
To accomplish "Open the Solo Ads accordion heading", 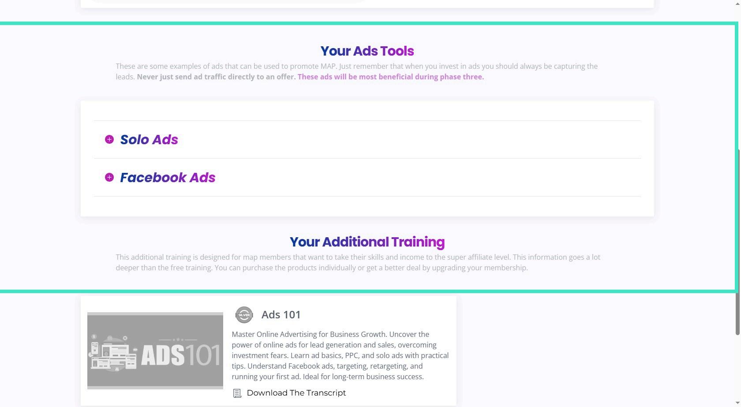I will click(x=149, y=139).
